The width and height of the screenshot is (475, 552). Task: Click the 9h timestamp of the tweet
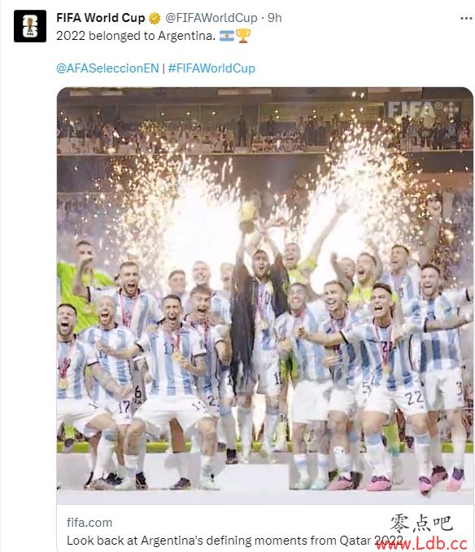coord(275,18)
